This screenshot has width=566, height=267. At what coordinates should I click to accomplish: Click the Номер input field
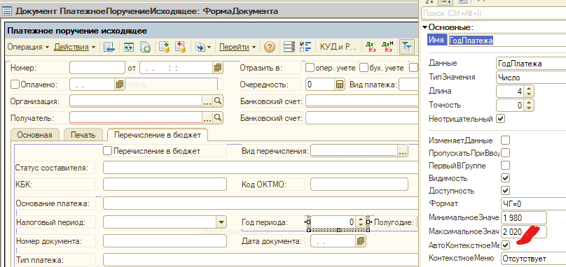coord(97,67)
